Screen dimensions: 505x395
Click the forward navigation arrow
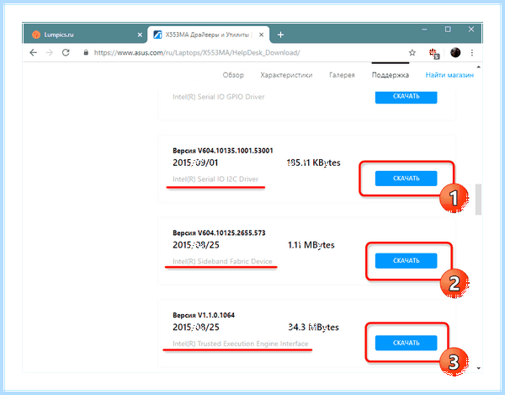(50, 52)
